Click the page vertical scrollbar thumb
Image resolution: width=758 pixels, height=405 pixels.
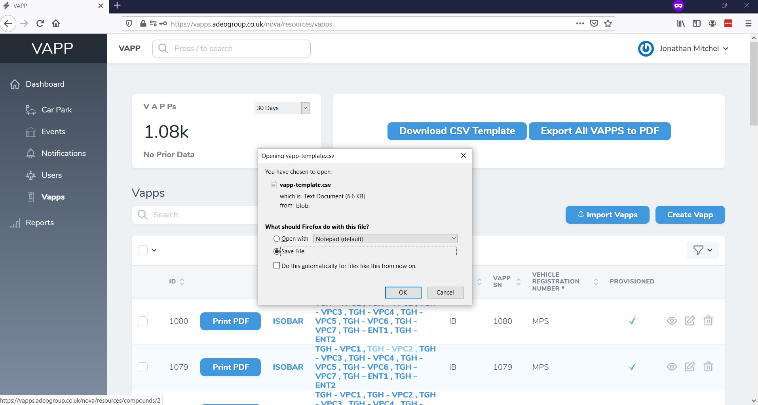754,84
